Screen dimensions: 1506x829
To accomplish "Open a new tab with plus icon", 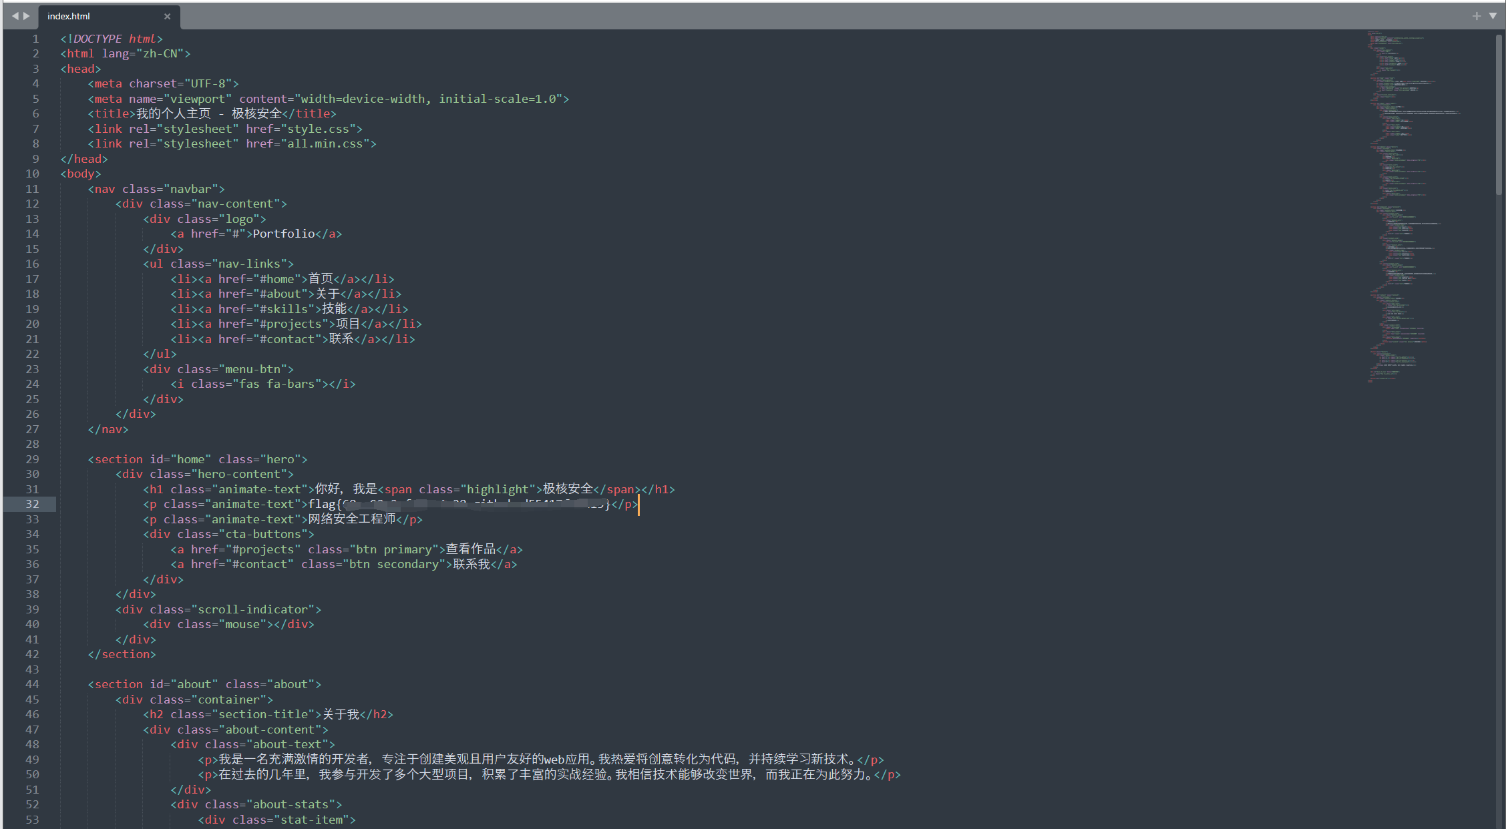I will [1476, 16].
